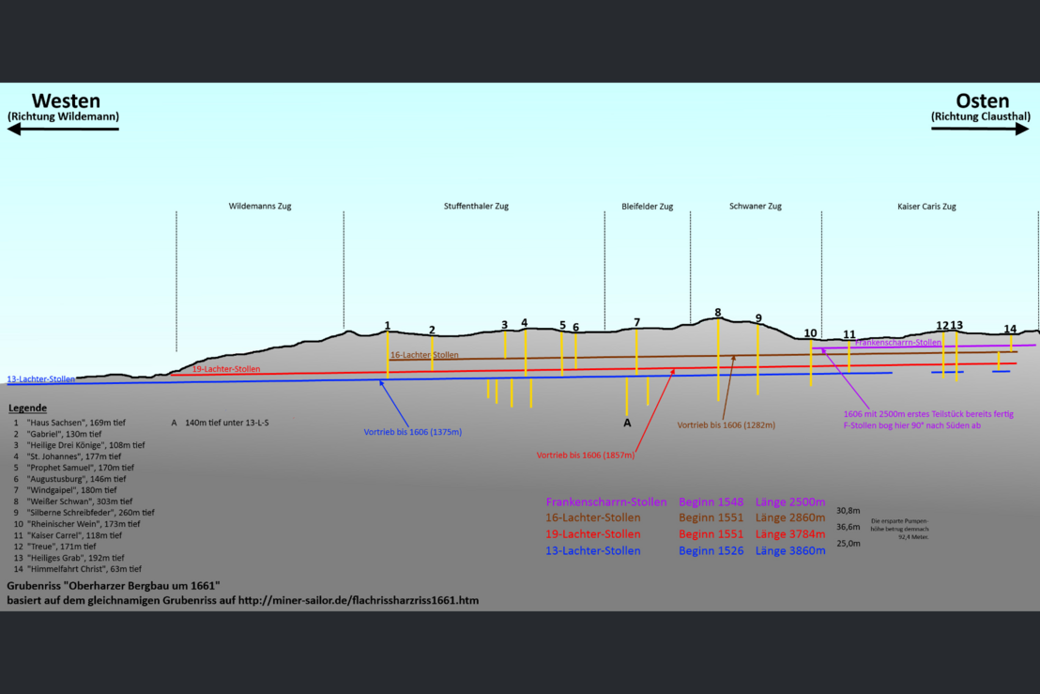Select legend entry "Weißer Schwan", 303m tief
This screenshot has height=694, width=1040.
pyautogui.click(x=71, y=501)
